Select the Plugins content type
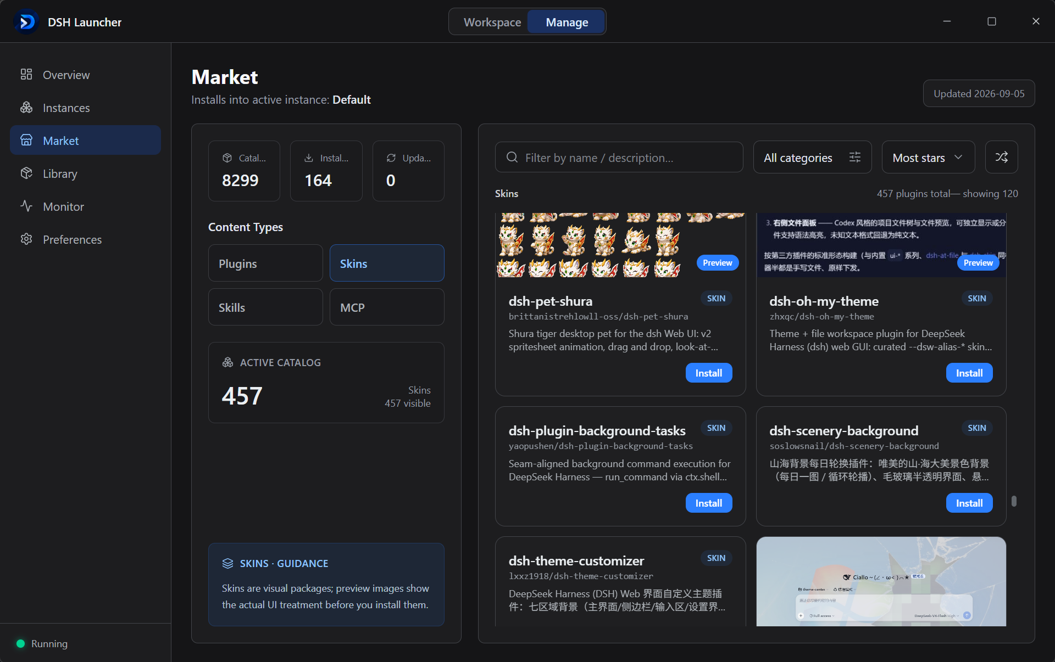1055x662 pixels. (265, 263)
